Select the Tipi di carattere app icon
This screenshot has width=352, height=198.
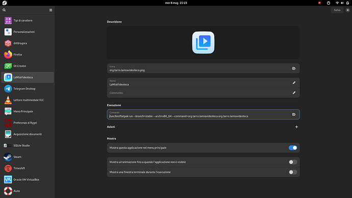[8, 20]
